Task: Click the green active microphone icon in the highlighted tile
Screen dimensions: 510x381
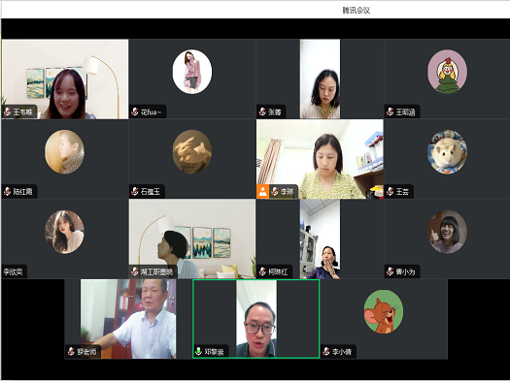Action: click(198, 351)
